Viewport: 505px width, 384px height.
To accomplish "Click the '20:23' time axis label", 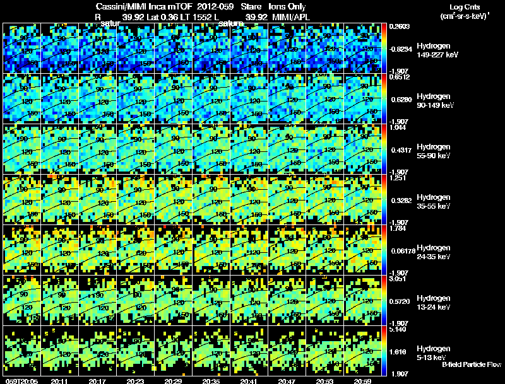I will (135, 381).
